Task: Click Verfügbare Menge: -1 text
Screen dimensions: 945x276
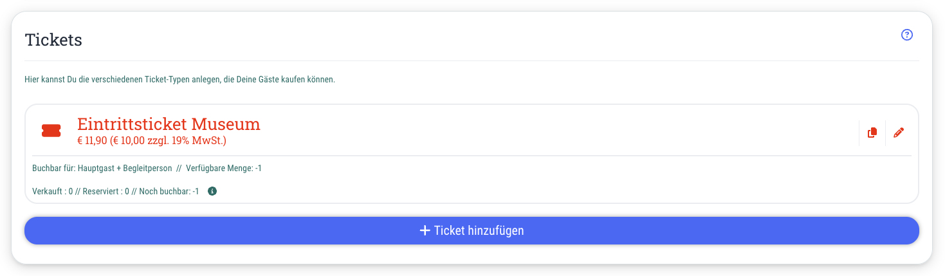Action: (224, 169)
